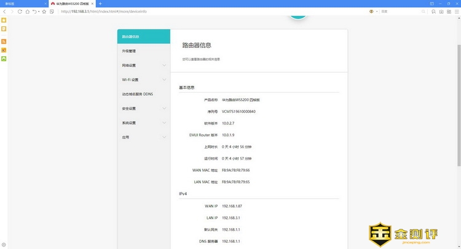Open sidebar settings gear at bottom-left

point(4,245)
